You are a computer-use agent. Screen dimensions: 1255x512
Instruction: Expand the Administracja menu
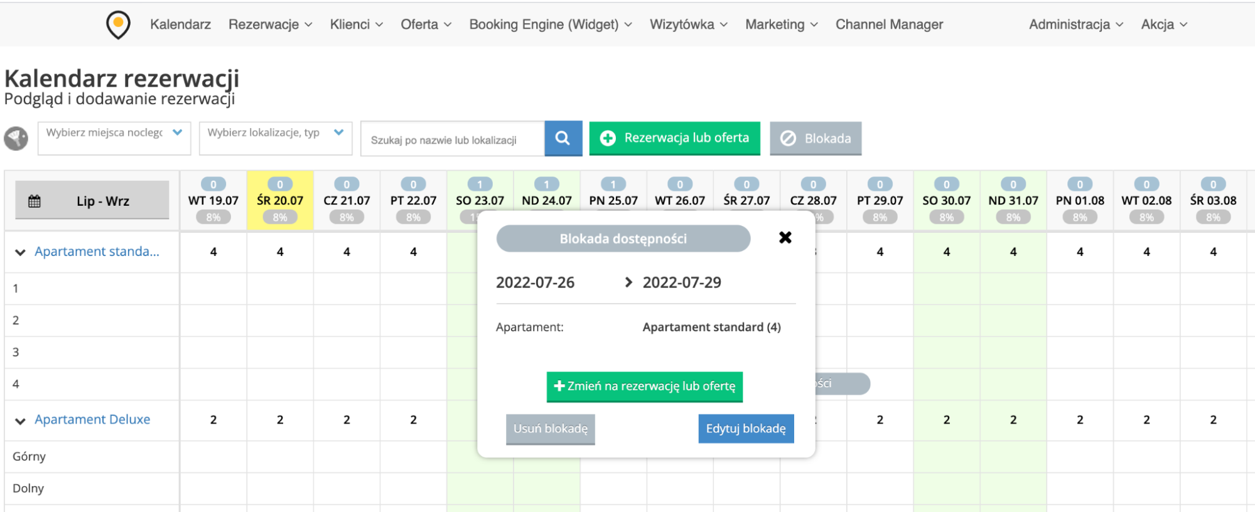(1075, 24)
